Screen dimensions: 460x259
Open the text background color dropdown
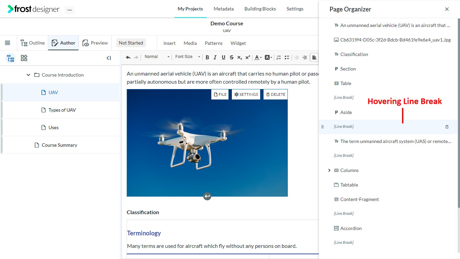pyautogui.click(x=269, y=57)
